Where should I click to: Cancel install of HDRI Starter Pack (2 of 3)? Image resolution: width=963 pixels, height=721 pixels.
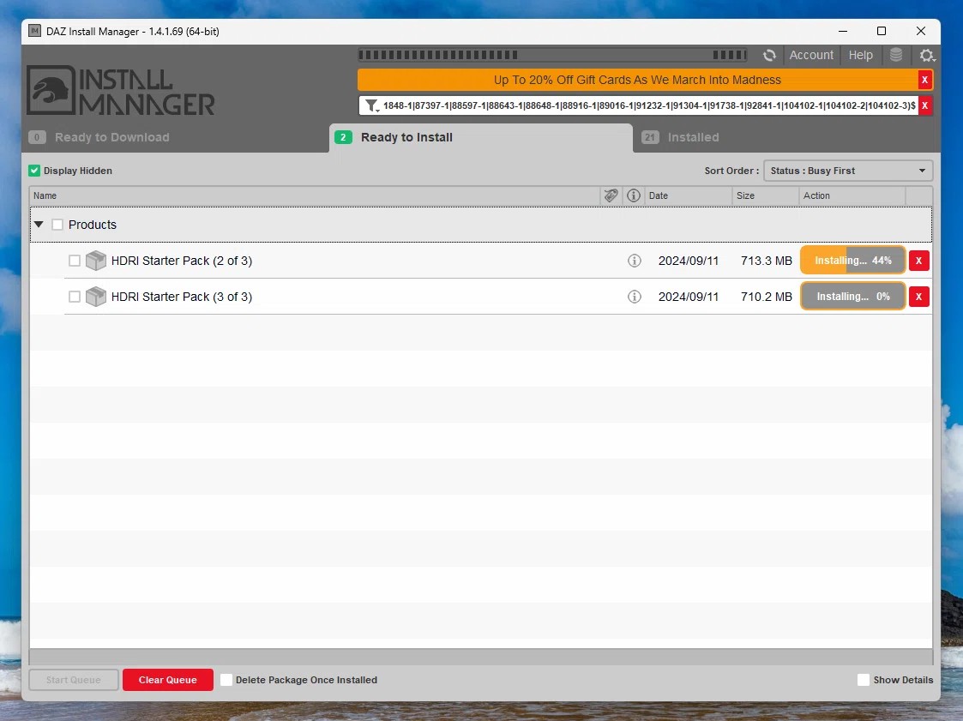(x=918, y=261)
